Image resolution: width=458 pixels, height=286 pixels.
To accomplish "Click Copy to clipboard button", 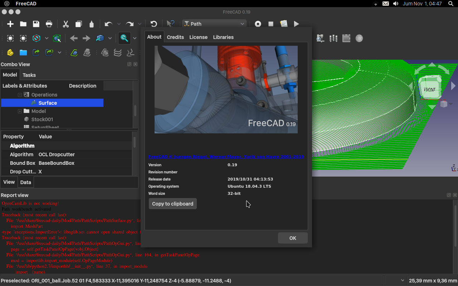I will (x=173, y=204).
